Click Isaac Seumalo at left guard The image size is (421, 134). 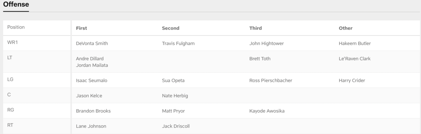[92, 81]
